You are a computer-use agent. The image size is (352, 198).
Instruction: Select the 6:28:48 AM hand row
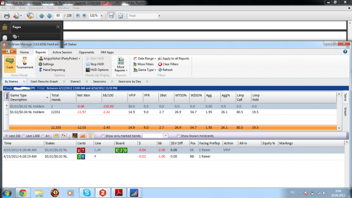(173, 150)
